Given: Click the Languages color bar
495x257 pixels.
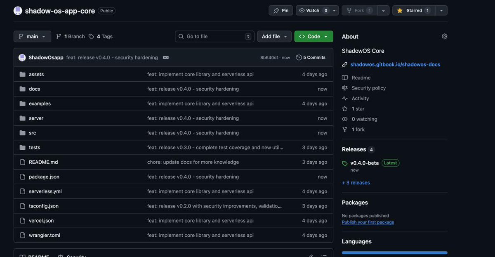Looking at the screenshot, I should (x=394, y=252).
